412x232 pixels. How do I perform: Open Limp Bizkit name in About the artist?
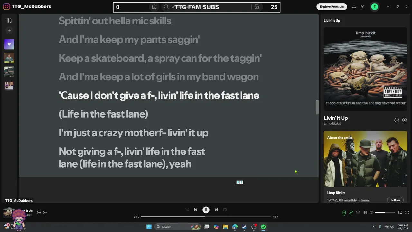point(336,193)
